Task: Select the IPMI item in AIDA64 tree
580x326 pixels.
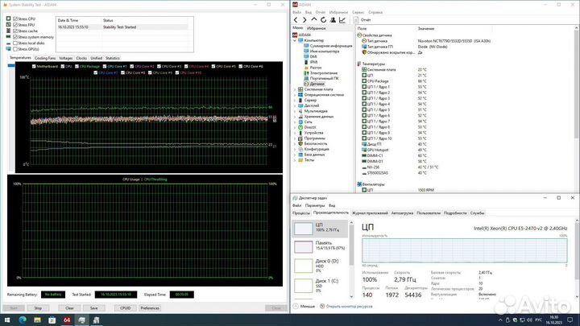Action: 311,62
